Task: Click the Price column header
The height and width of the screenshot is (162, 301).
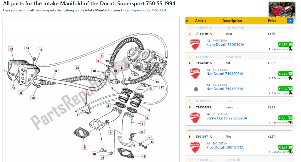Action: click(272, 21)
